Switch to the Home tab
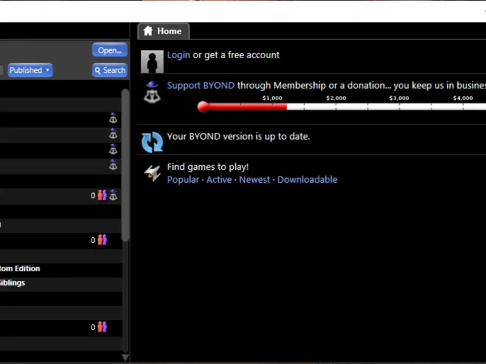This screenshot has width=486, height=364. coord(163,31)
